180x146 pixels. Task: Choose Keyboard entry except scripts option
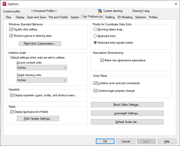[95, 43]
